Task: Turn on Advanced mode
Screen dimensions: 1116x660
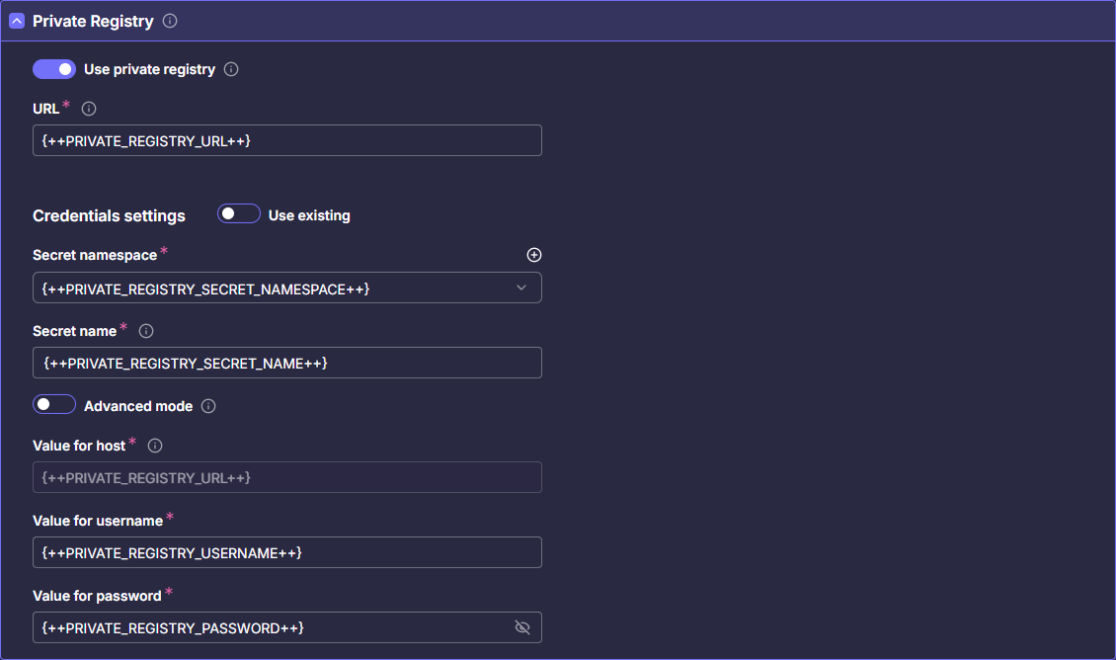Action: 54,404
